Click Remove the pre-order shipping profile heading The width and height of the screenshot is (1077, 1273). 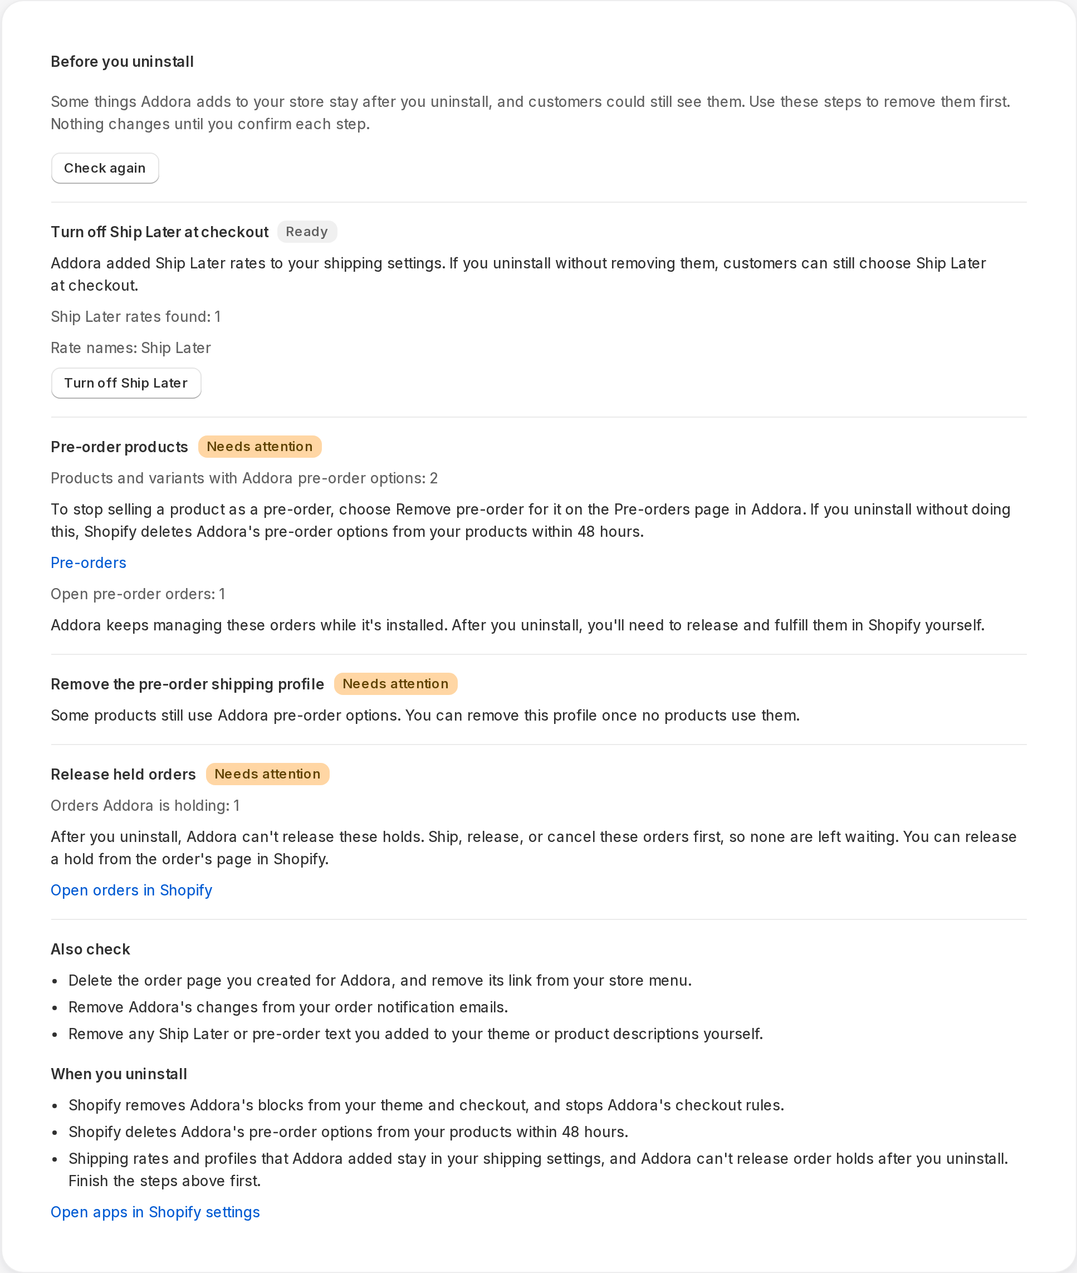[188, 684]
